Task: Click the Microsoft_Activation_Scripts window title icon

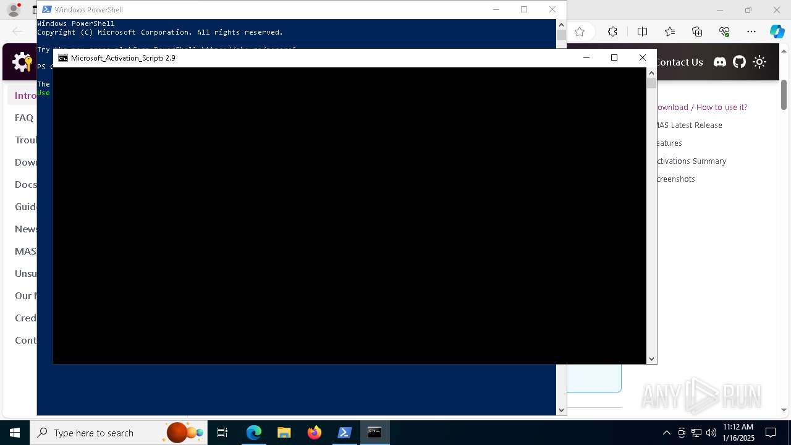Action: pos(63,58)
